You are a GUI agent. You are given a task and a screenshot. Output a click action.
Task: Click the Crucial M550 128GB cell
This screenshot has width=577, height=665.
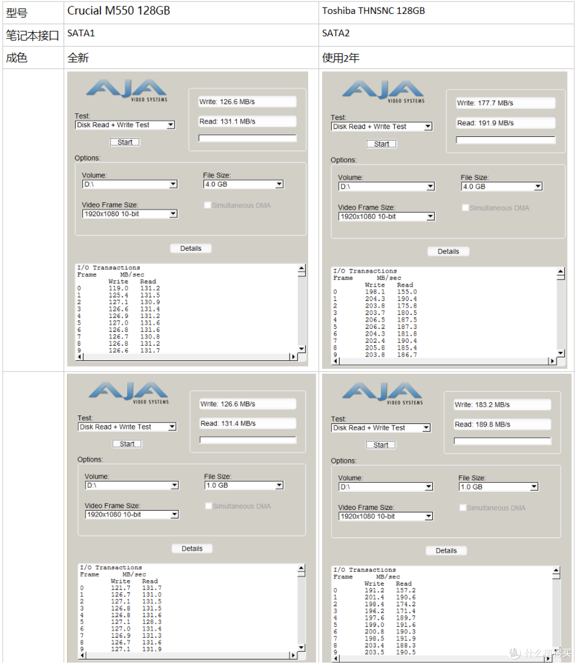pos(191,12)
